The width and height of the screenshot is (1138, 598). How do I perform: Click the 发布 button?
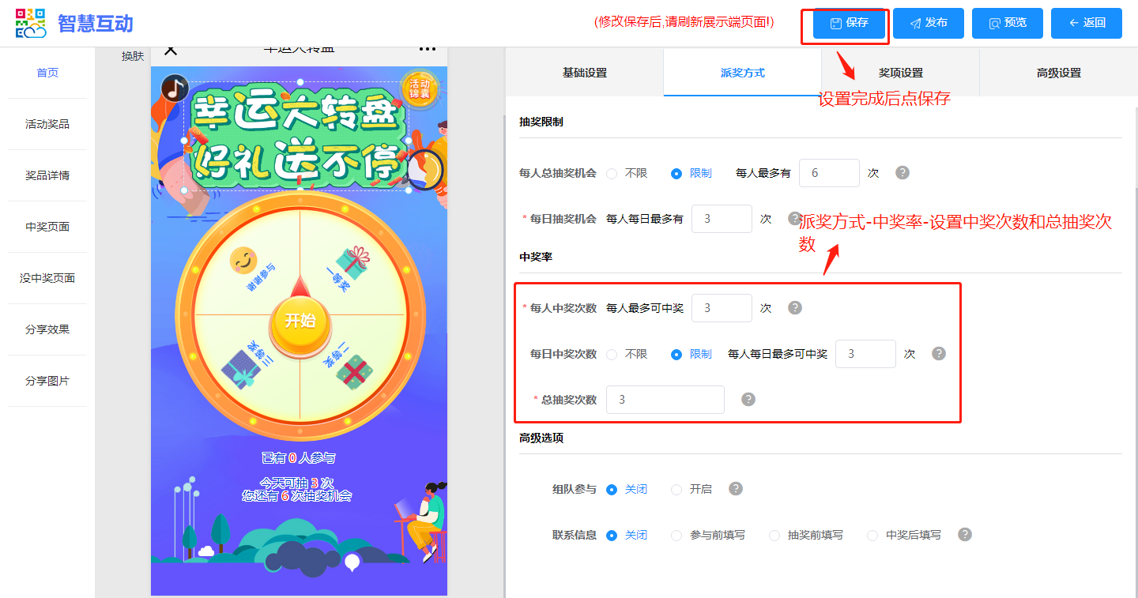coord(929,23)
